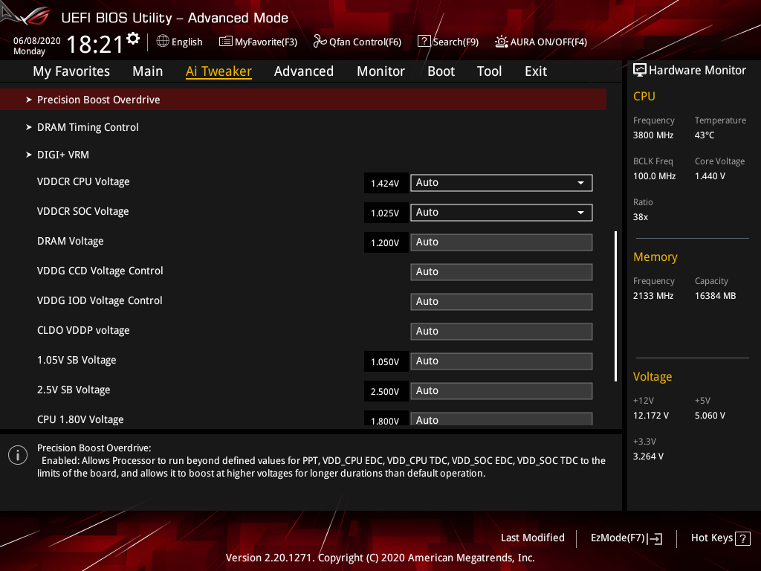Click the info icon beside help text
The width and height of the screenshot is (761, 571).
click(18, 455)
